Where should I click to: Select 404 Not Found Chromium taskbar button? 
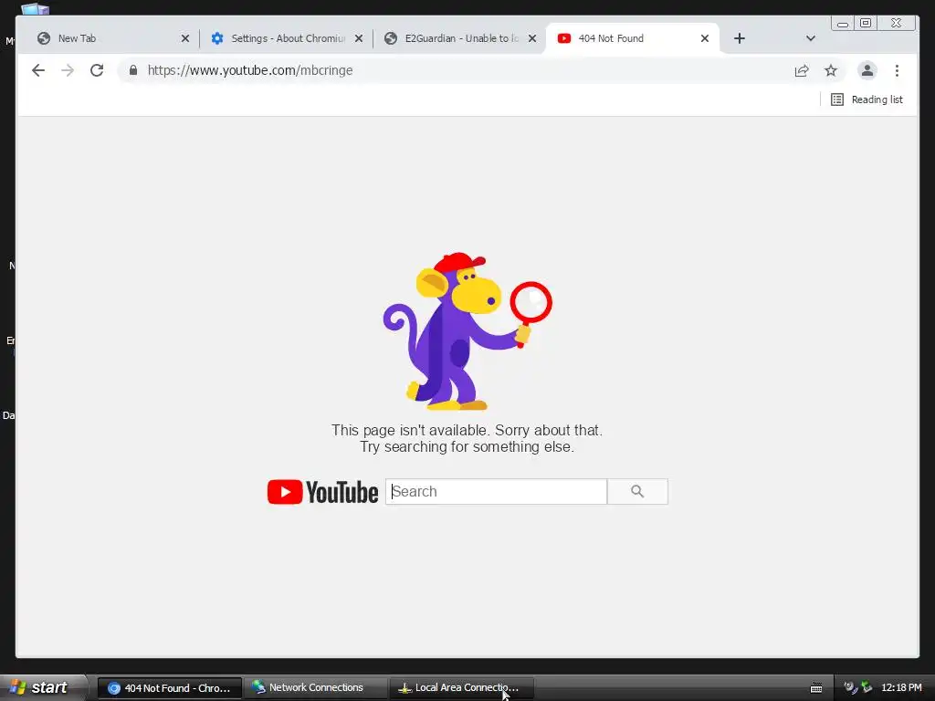169,688
